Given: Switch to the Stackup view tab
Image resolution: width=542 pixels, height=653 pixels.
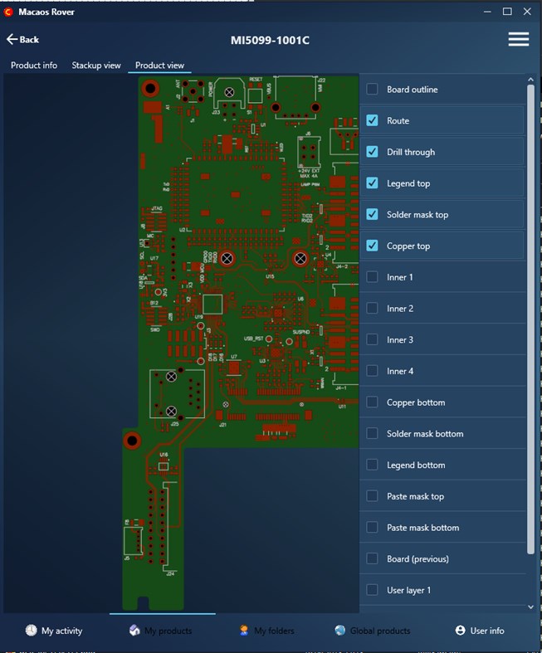Looking at the screenshot, I should [96, 66].
